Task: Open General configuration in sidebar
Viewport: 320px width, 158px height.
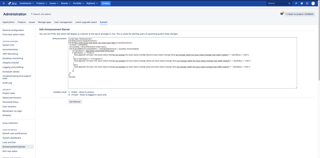Action: point(13,30)
